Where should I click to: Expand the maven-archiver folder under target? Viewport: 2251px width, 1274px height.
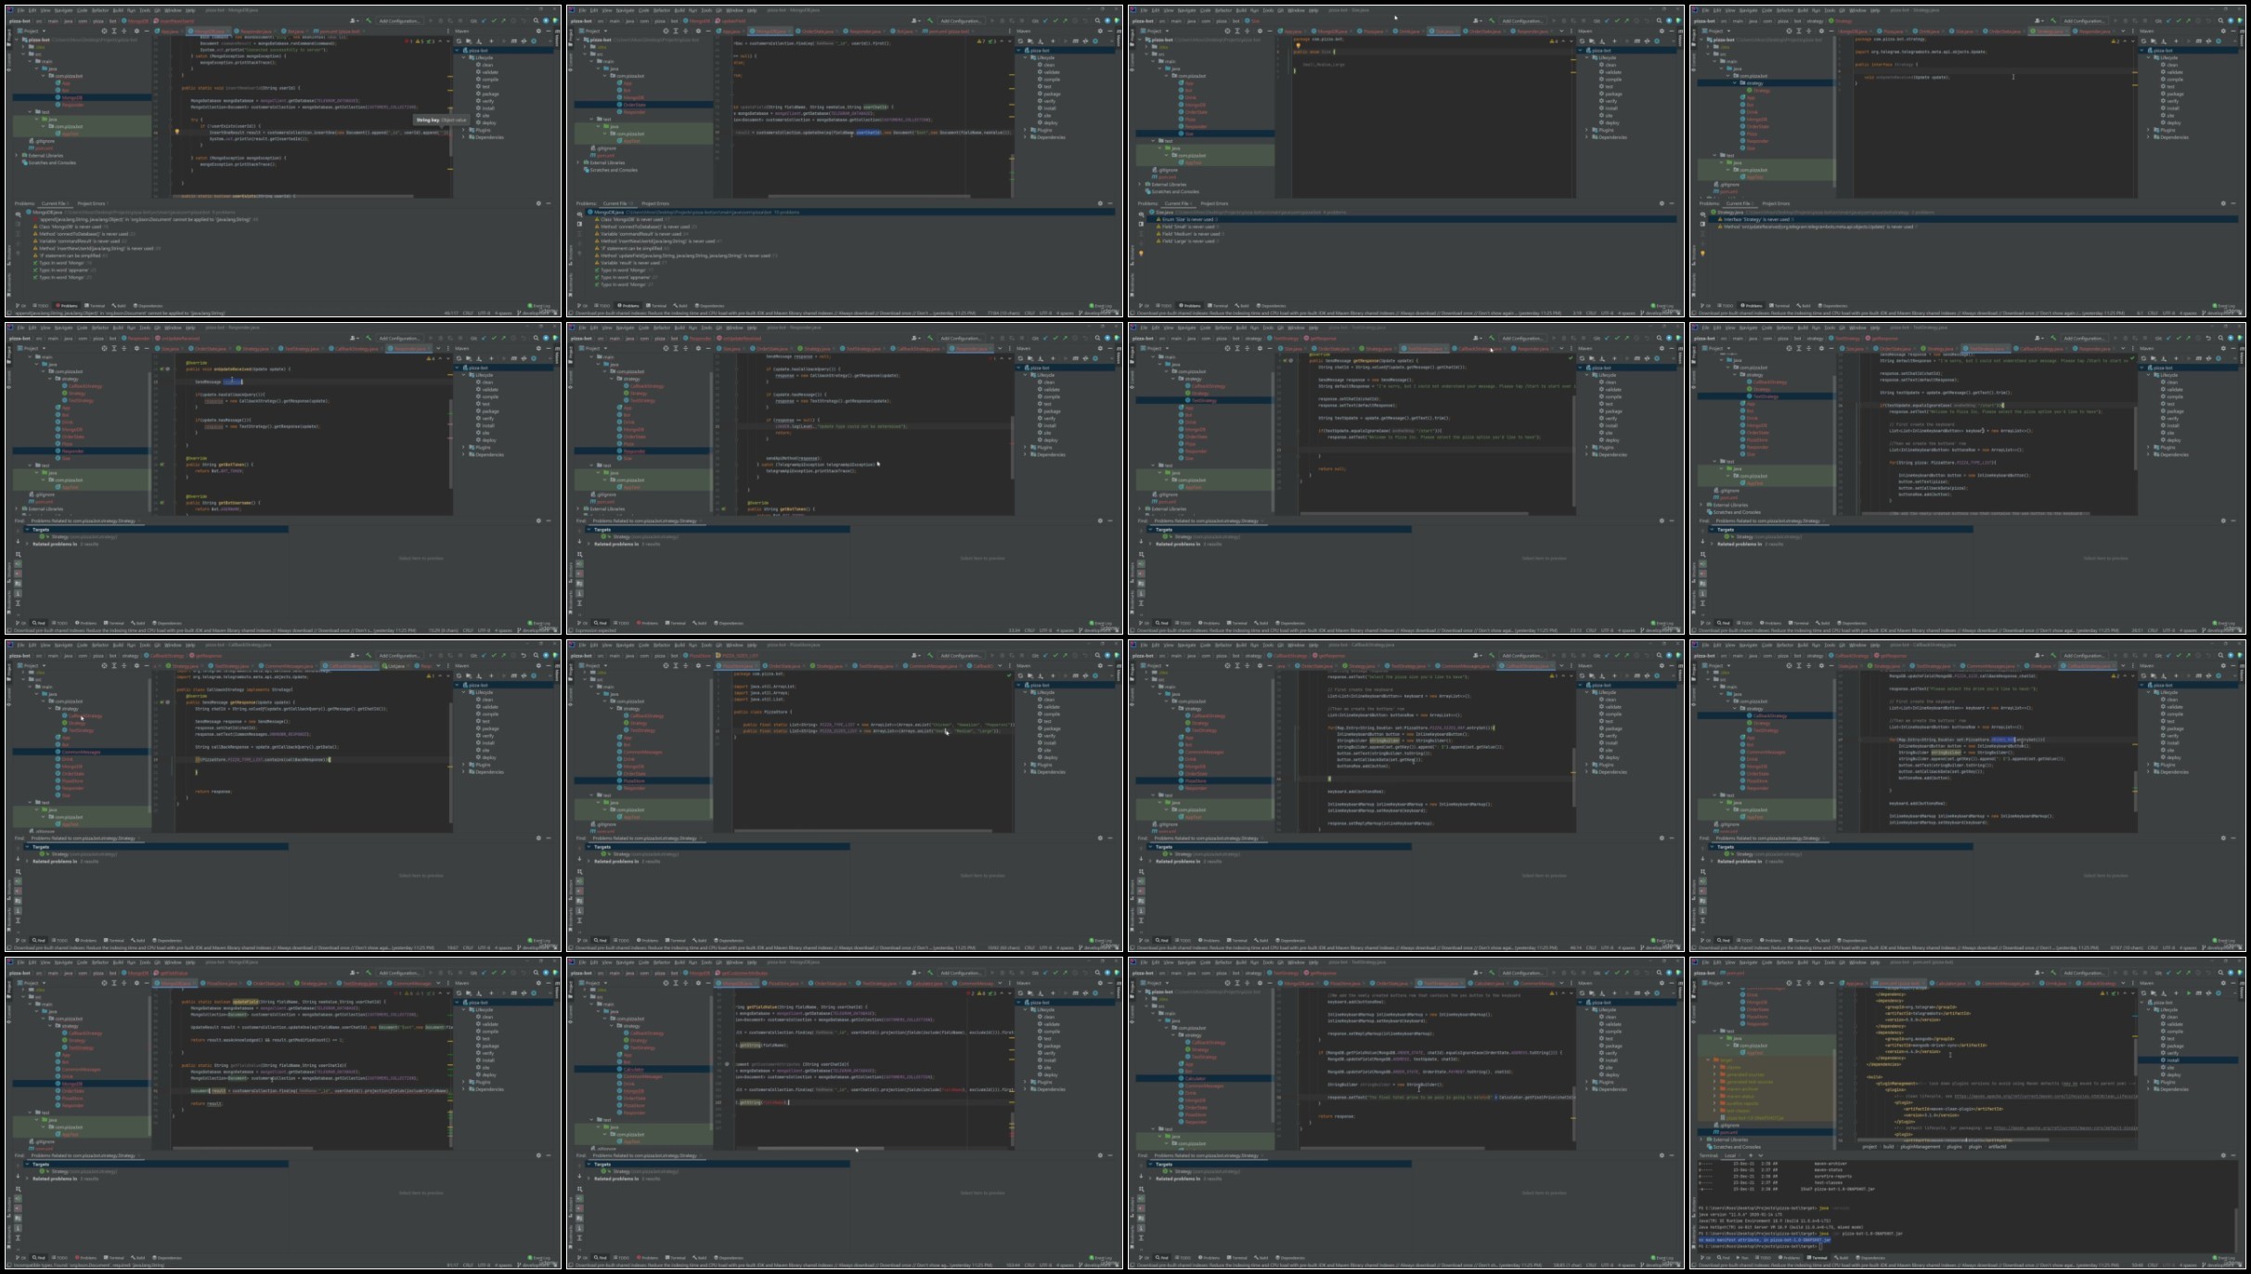coord(1714,1089)
